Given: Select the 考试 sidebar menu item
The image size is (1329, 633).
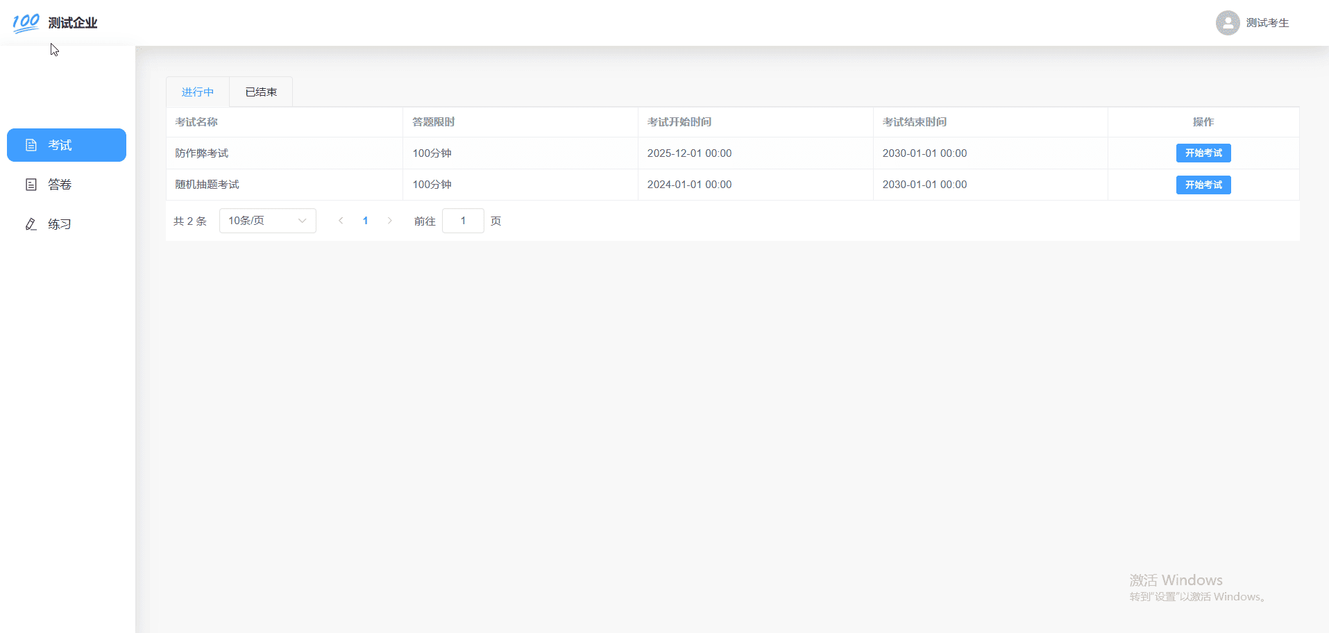Looking at the screenshot, I should click(x=67, y=145).
